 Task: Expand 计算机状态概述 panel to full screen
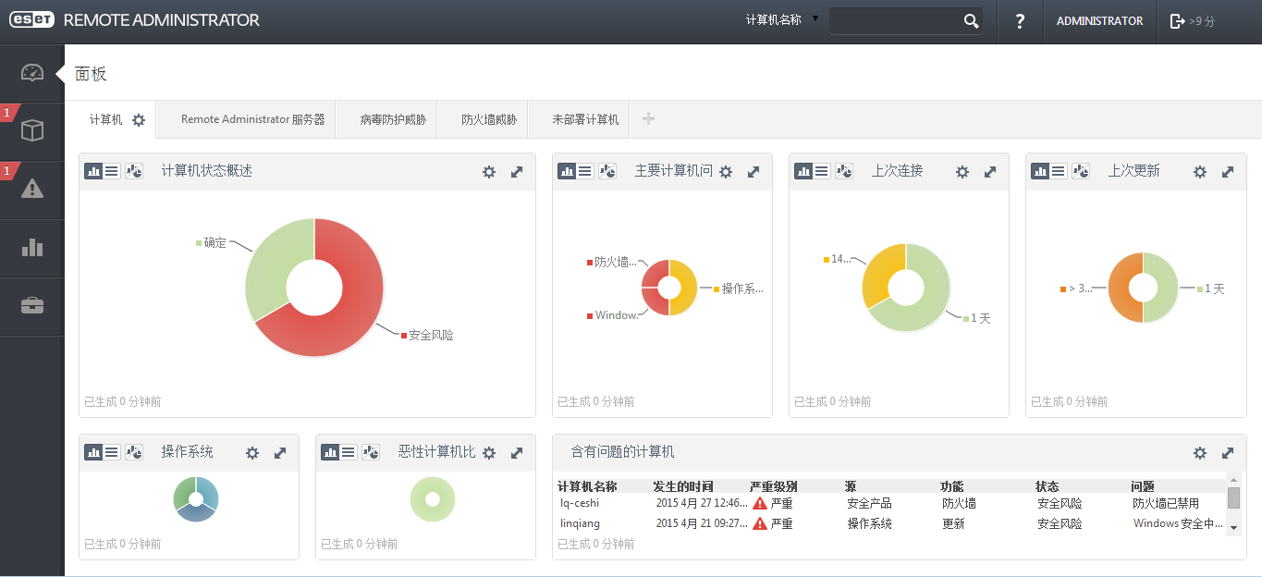point(517,172)
